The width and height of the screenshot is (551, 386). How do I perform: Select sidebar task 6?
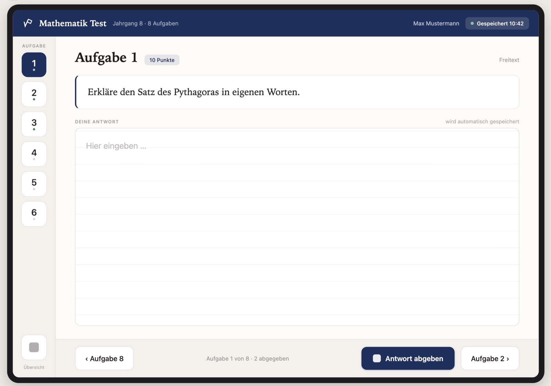pos(34,214)
